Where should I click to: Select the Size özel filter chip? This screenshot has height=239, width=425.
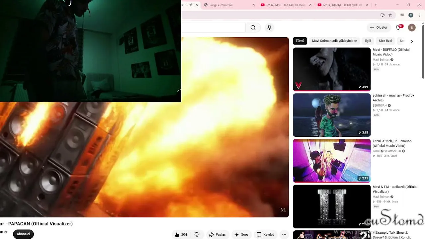[x=385, y=41]
